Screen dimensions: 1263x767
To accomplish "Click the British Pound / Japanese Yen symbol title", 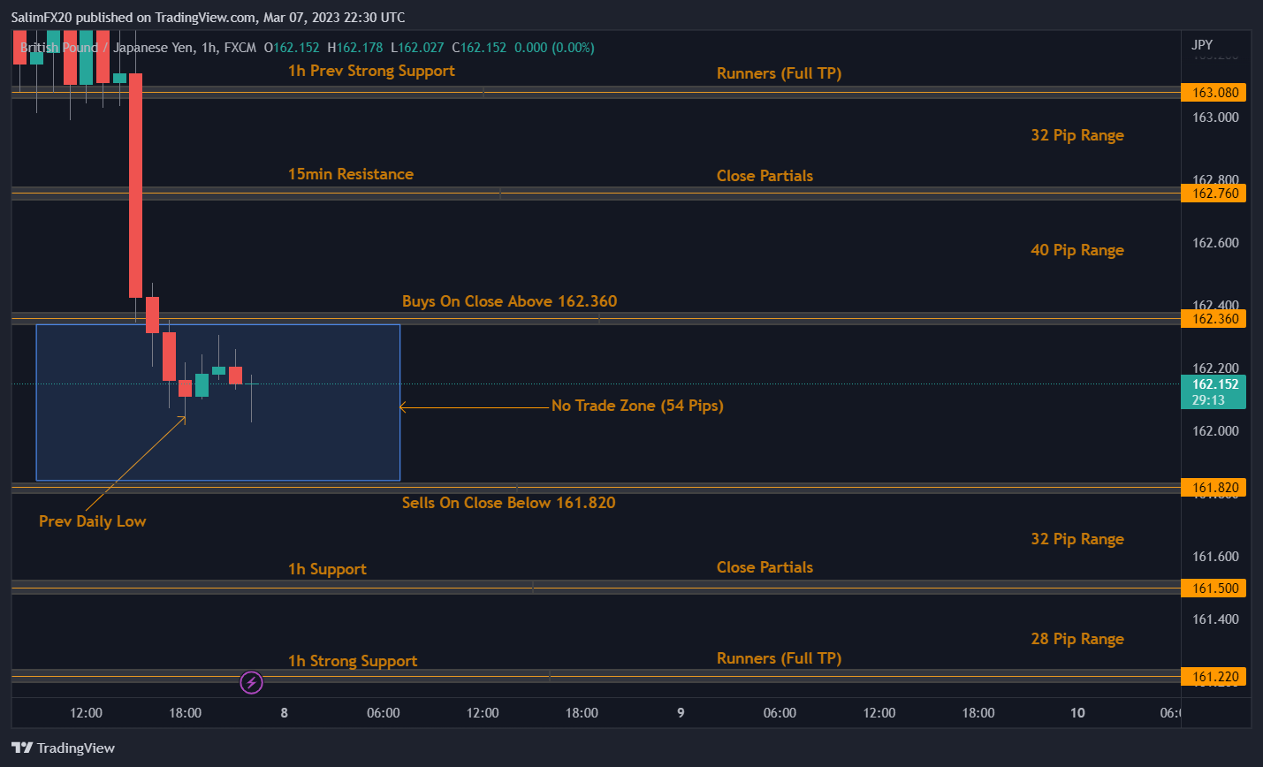I will click(x=106, y=48).
